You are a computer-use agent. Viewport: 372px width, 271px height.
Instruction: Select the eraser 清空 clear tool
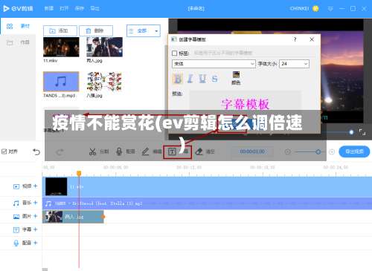click(205, 151)
